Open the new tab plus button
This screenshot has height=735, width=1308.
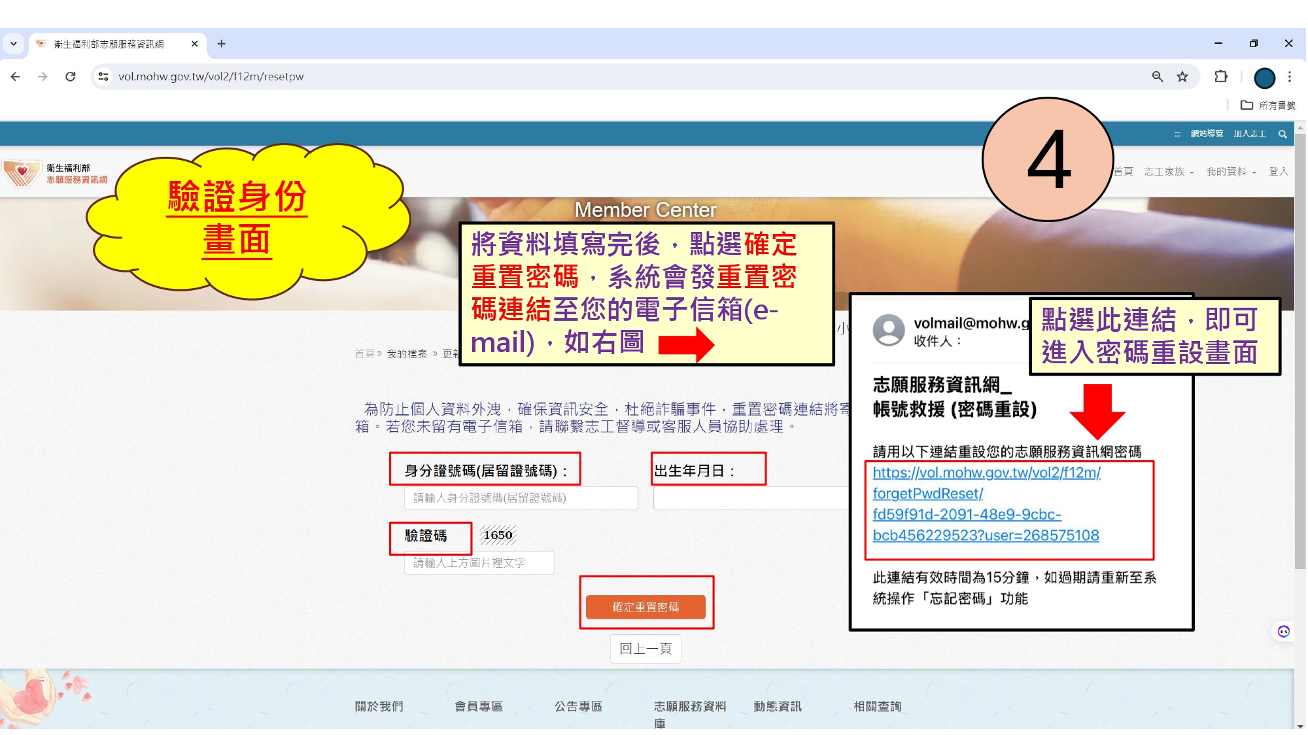[222, 44]
